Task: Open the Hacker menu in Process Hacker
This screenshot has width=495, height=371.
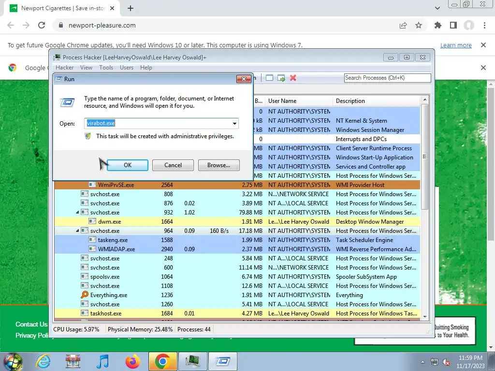Action: coord(64,68)
